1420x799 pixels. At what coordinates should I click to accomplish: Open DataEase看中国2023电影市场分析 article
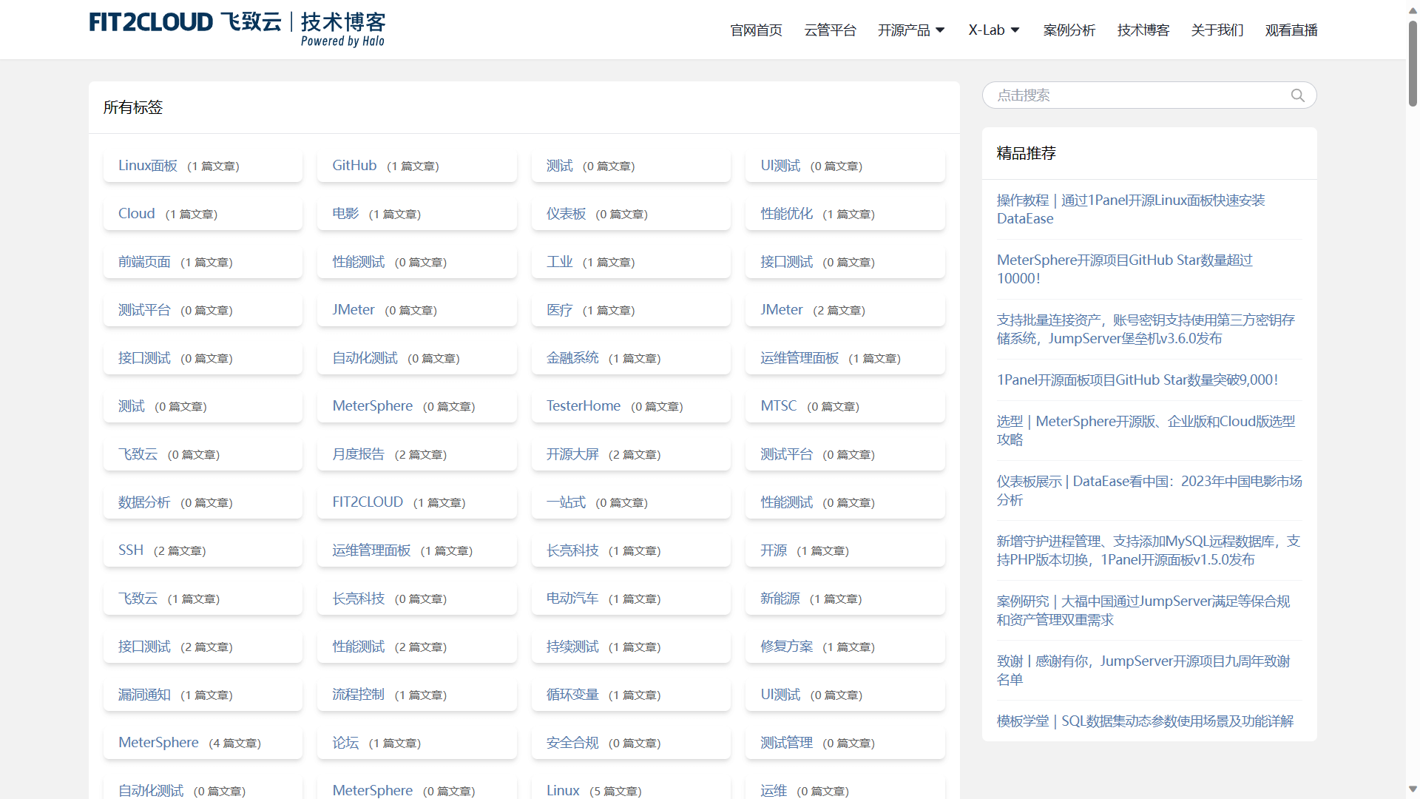[x=1149, y=490]
